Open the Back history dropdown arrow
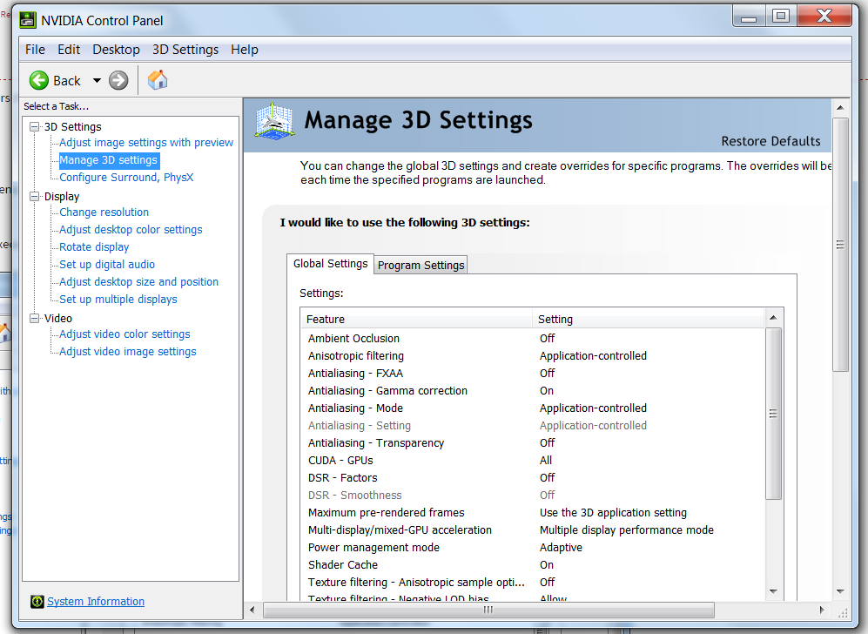This screenshot has height=634, width=868. (x=97, y=81)
